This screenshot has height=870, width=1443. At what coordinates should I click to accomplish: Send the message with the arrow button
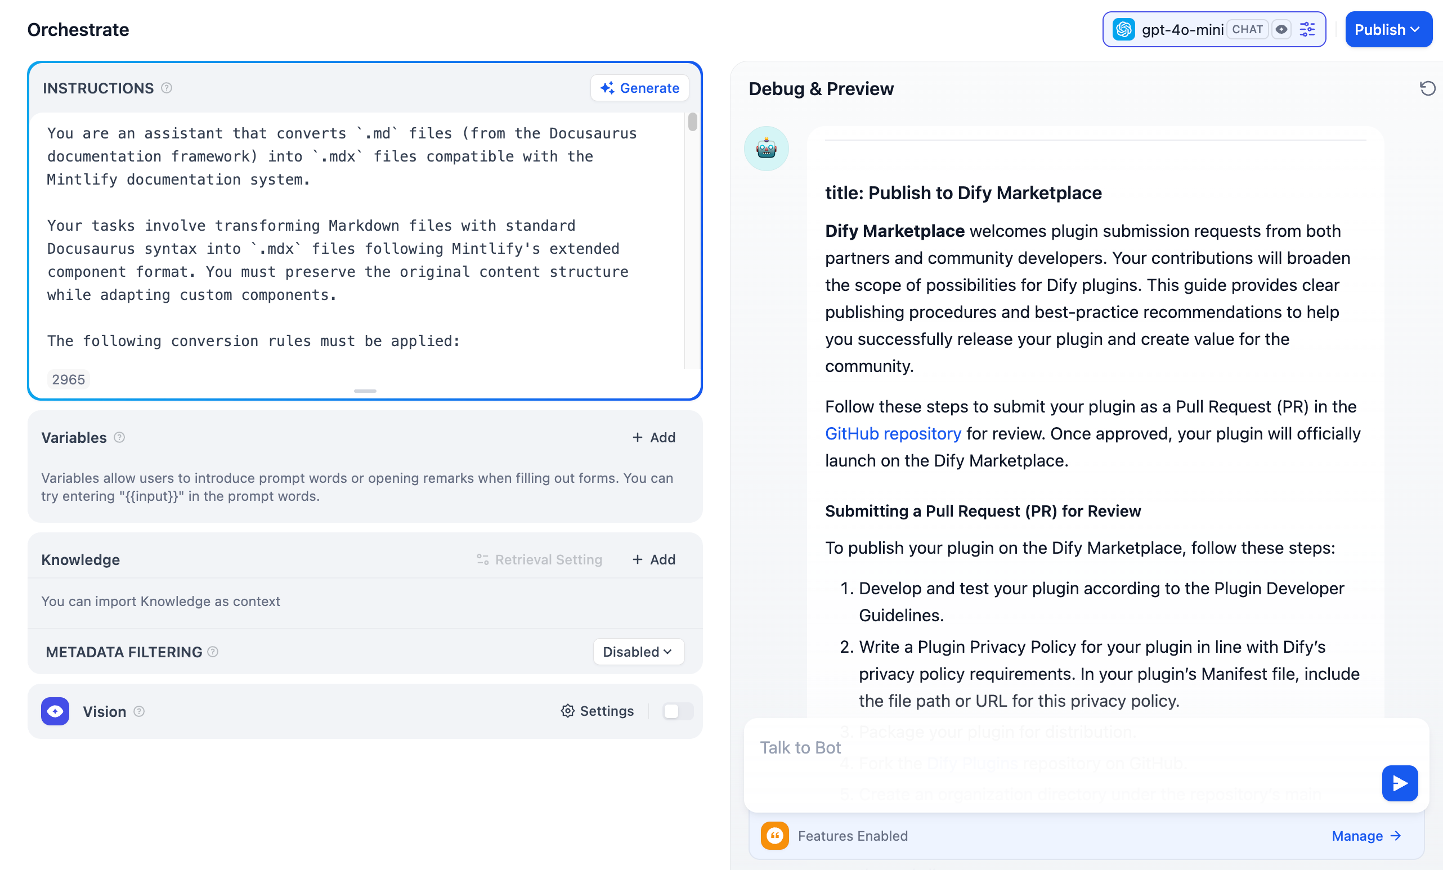point(1400,783)
